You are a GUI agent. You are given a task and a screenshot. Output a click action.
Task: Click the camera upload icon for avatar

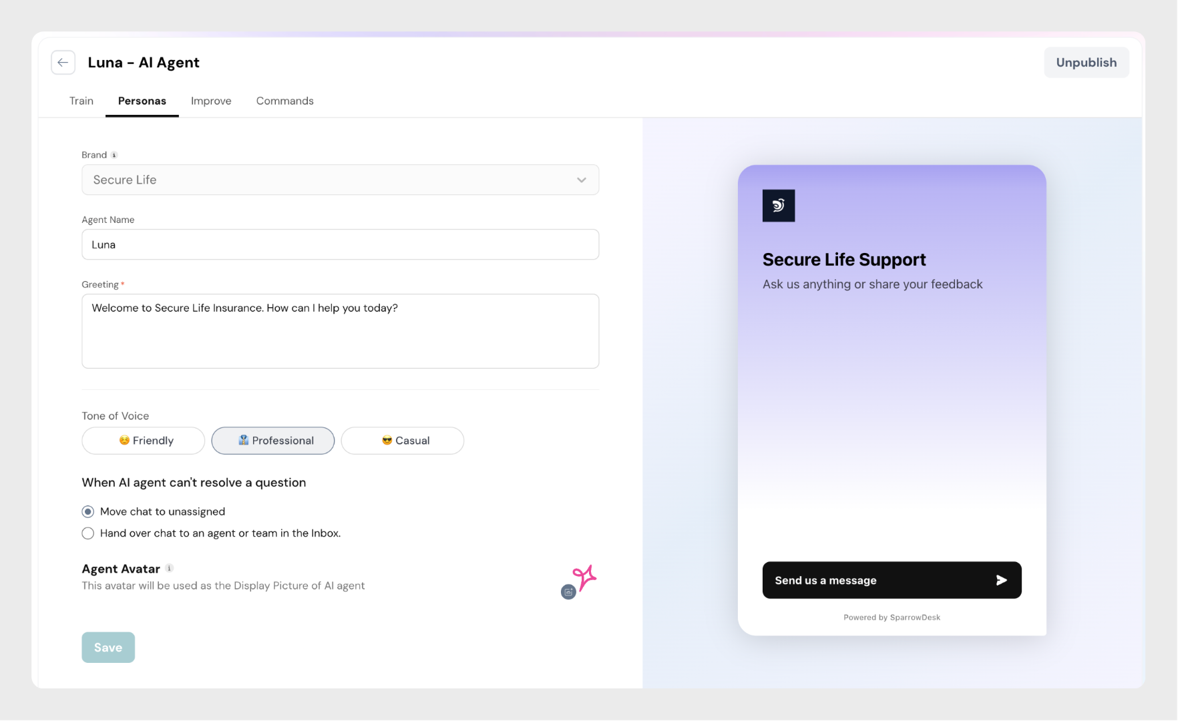pyautogui.click(x=568, y=592)
